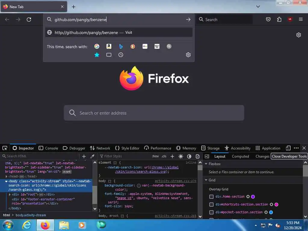
Task: Open the uBlock Origin extension icon
Action: point(290,19)
